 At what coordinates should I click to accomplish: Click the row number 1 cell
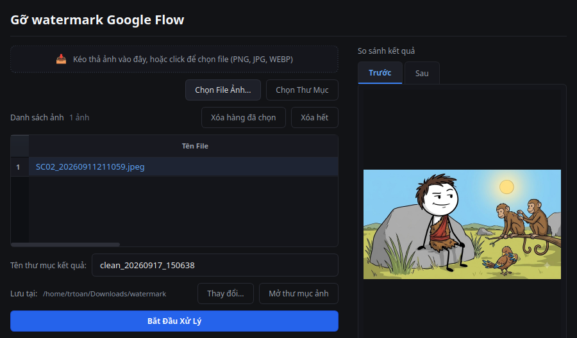[x=19, y=167]
